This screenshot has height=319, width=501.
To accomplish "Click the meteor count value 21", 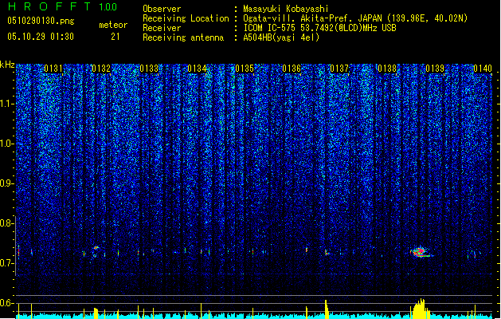I will [x=115, y=37].
